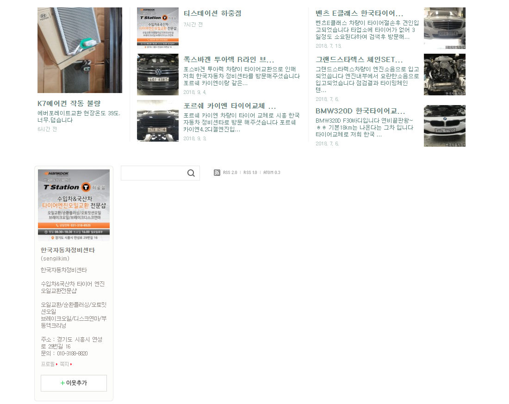Open the K7 air conditioner photo

coord(80,50)
